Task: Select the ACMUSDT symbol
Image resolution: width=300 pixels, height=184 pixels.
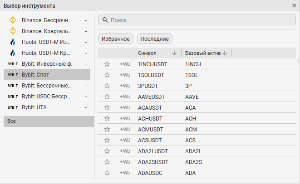Action: pos(151,130)
